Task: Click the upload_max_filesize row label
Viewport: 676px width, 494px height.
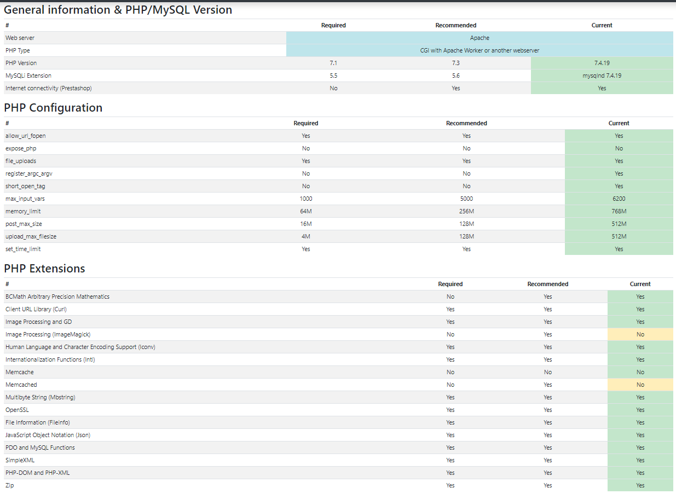Action: tap(31, 236)
